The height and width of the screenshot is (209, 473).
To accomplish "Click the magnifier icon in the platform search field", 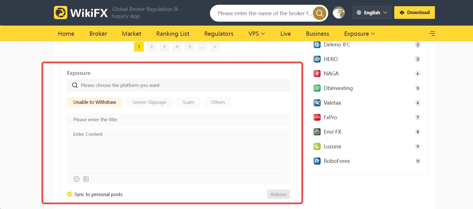I will (x=75, y=85).
